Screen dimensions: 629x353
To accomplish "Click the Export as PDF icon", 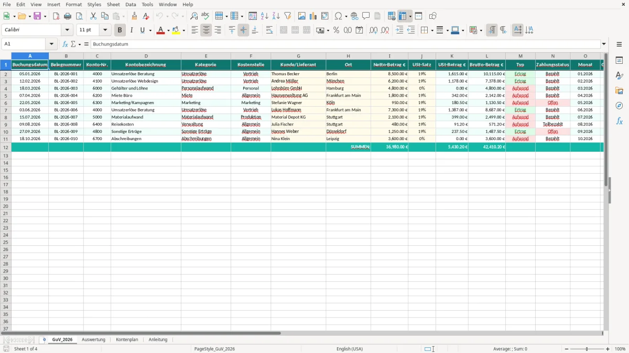I will (56, 16).
